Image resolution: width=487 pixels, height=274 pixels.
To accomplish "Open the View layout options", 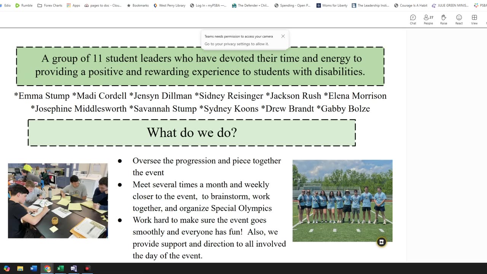I will [474, 20].
